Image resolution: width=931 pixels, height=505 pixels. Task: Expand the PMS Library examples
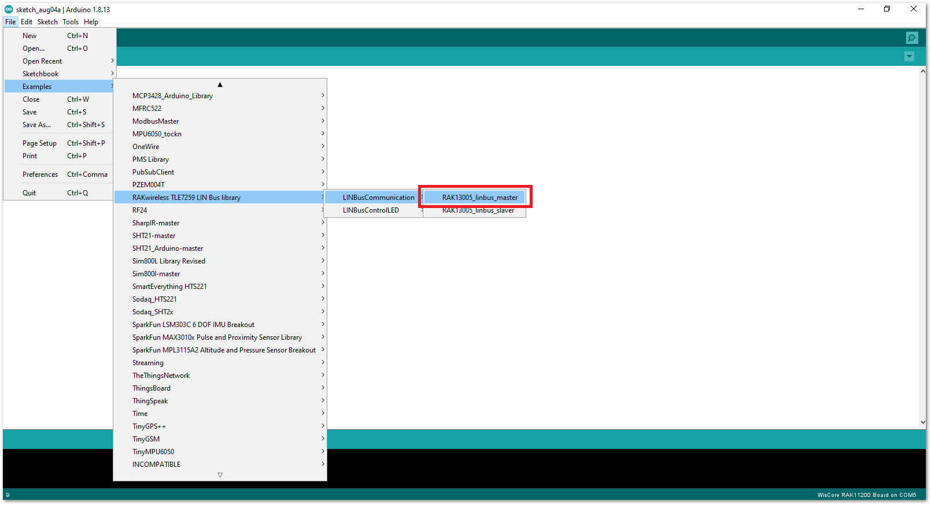(220, 159)
